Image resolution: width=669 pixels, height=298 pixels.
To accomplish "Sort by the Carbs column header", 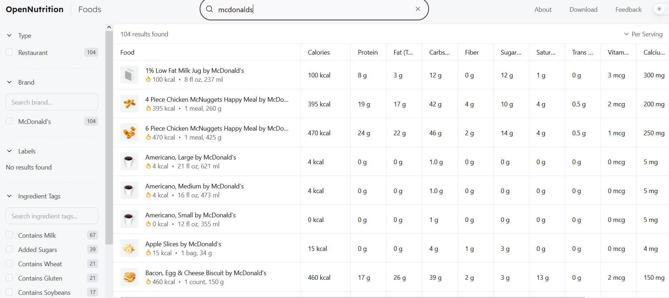I will pos(439,52).
